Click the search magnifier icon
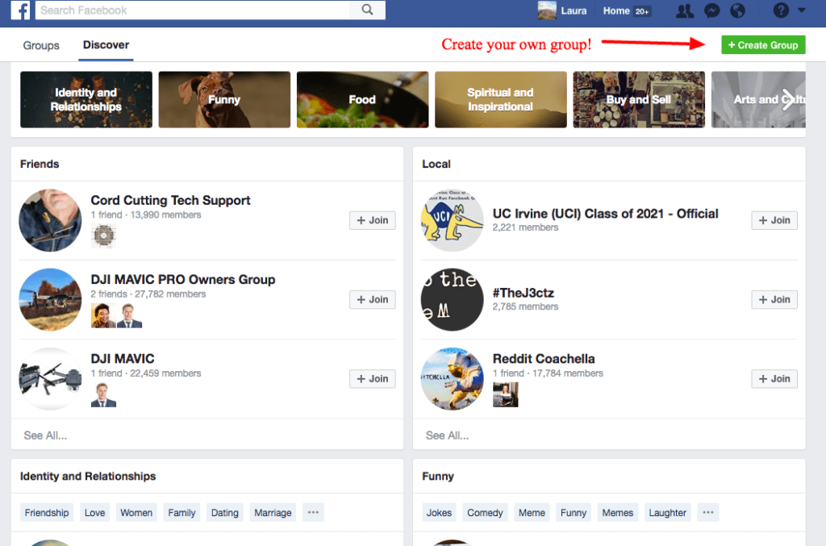 (367, 10)
